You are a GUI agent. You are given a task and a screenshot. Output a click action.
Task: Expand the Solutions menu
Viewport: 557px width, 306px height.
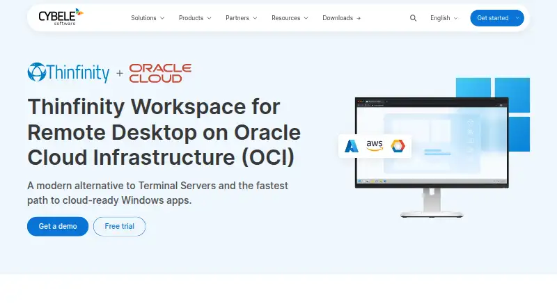148,18
